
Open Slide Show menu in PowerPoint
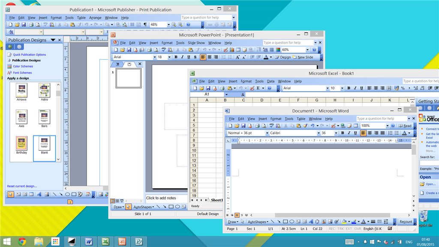196,43
